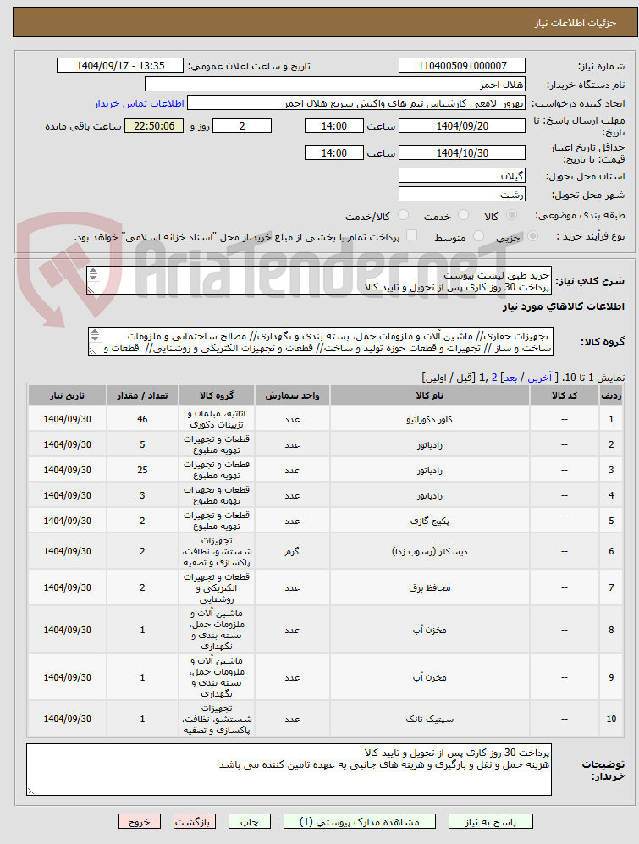The height and width of the screenshot is (844, 639).
Task: Select the پکیج گازی item name
Action: [x=430, y=521]
